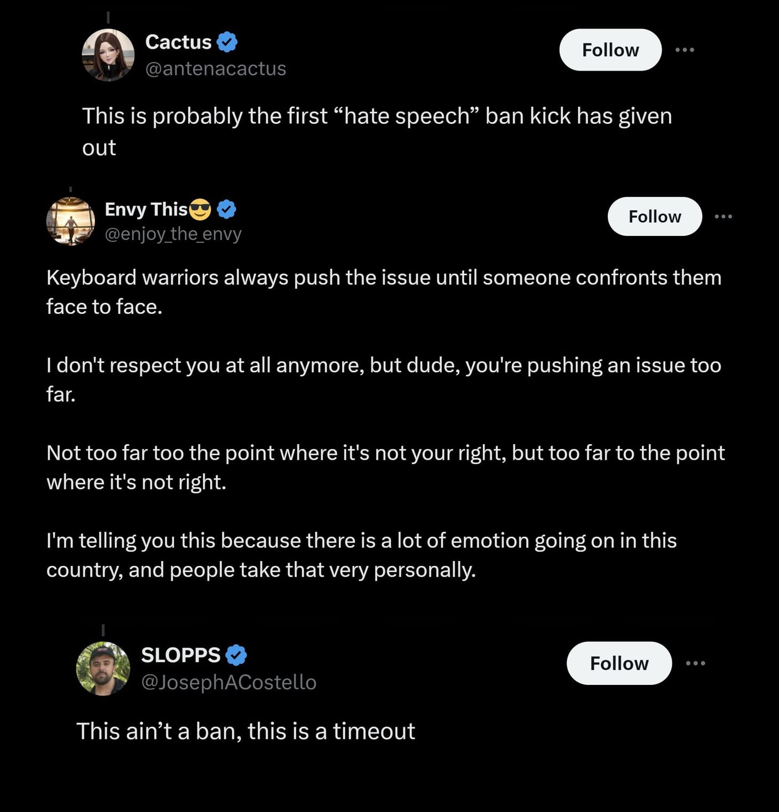Screen dimensions: 779x812
Task: Follow the SLOPPS account
Action: [x=618, y=663]
